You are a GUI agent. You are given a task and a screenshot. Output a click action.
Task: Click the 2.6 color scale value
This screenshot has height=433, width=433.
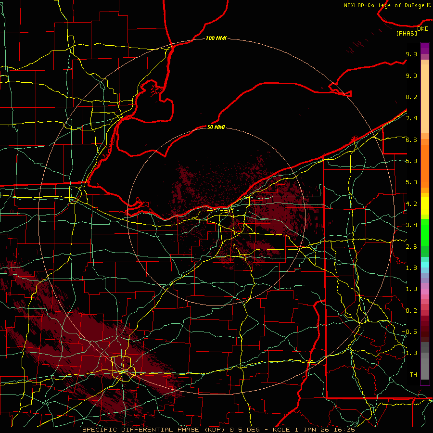[411, 247]
